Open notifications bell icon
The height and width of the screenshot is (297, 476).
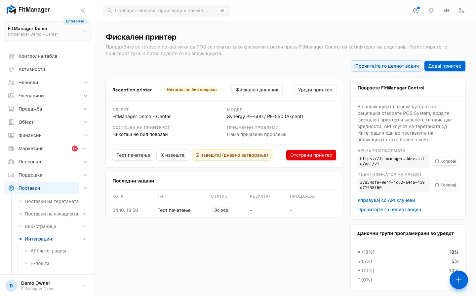pyautogui.click(x=431, y=11)
